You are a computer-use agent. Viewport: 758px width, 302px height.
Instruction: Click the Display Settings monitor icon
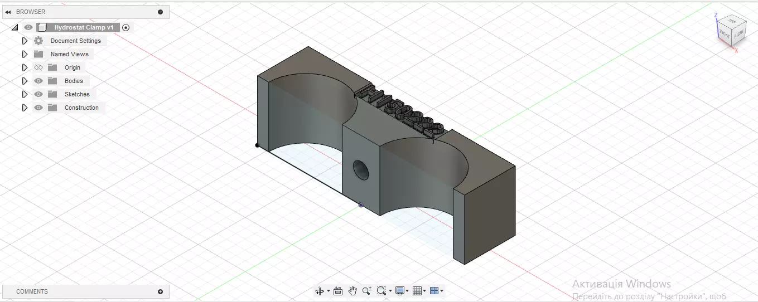coord(399,291)
